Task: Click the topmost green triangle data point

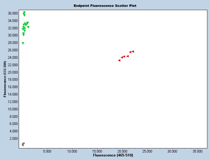Action: (x=24, y=12)
